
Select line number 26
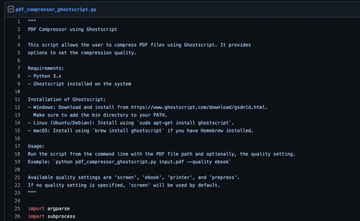point(17,216)
